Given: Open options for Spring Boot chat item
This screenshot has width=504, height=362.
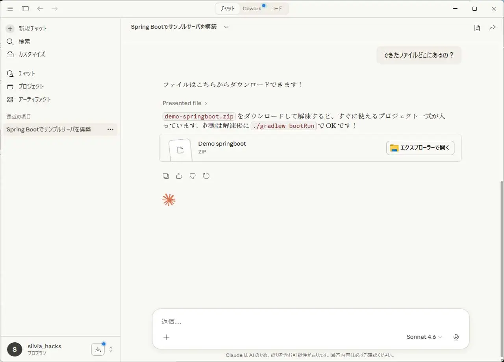Looking at the screenshot, I should 110,129.
